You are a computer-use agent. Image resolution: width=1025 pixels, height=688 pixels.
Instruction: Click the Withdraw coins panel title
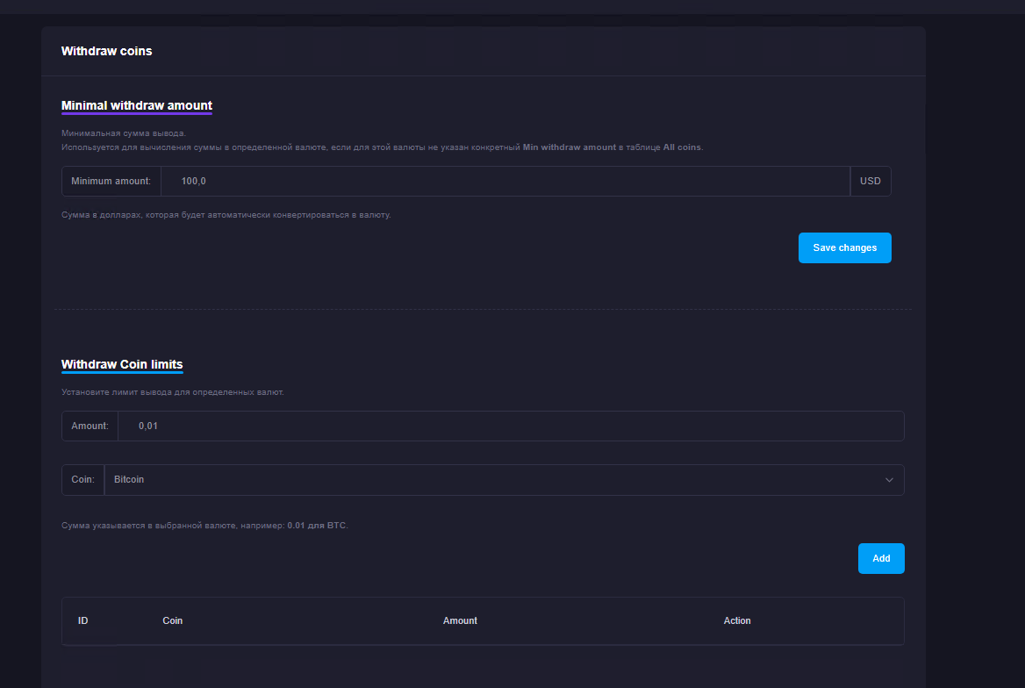click(x=106, y=52)
